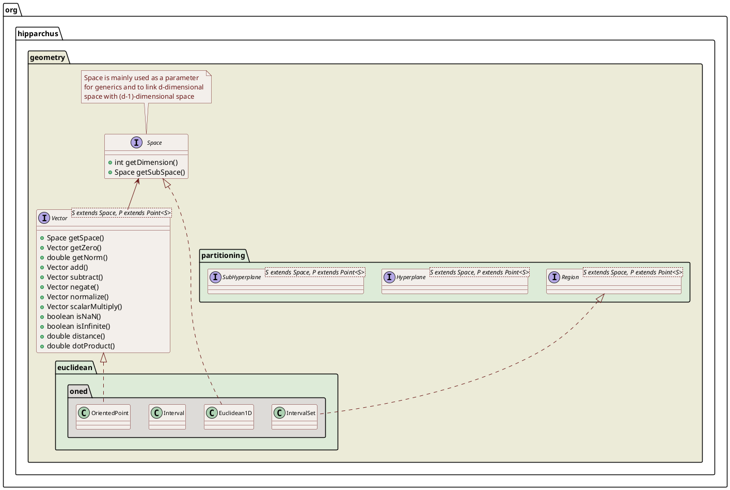Click the 'Space getSubSpace()' method text
The image size is (730, 490).
click(x=150, y=173)
